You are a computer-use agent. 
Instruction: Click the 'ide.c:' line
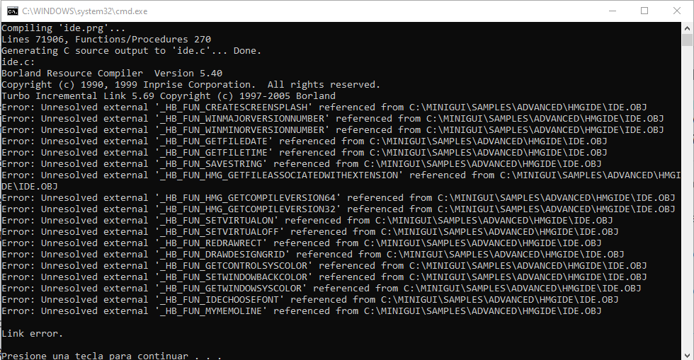pyautogui.click(x=18, y=62)
